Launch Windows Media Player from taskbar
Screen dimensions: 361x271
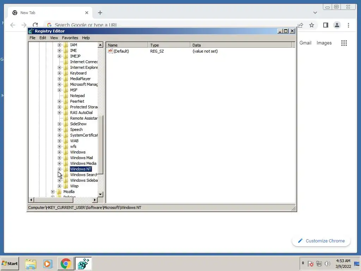(48, 264)
